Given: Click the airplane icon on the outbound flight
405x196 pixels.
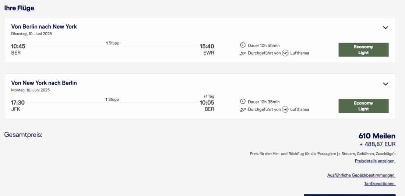Looking at the screenshot, I should click(x=243, y=53).
